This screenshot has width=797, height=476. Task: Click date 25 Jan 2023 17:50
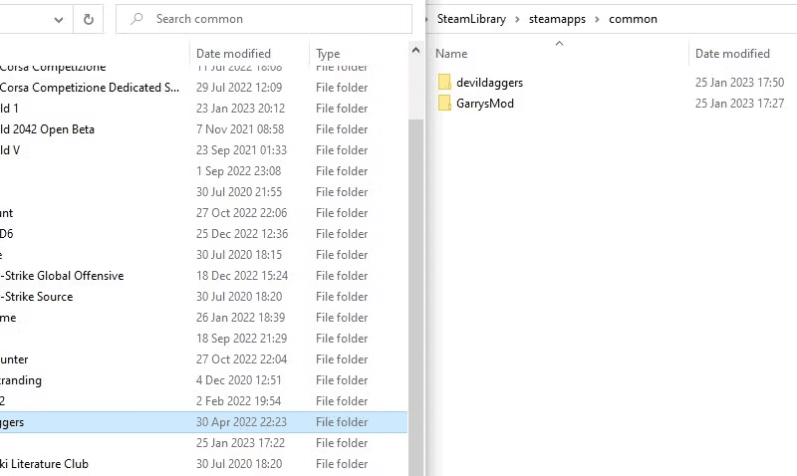tap(739, 83)
